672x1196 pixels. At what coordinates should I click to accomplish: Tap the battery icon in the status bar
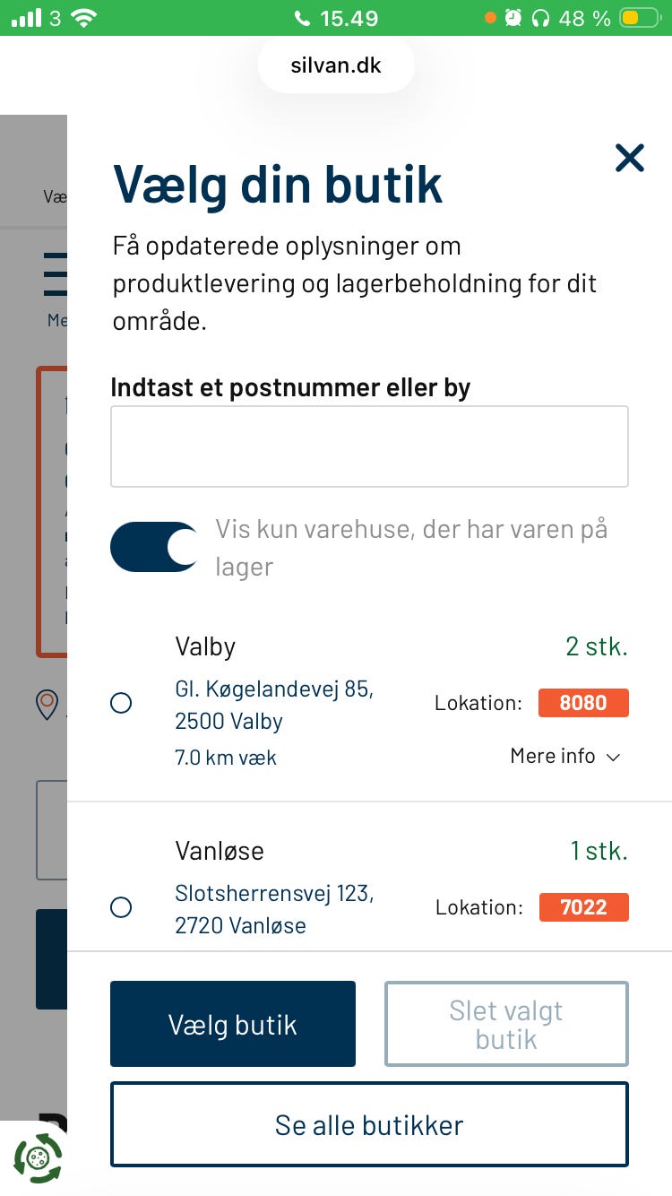[x=642, y=18]
